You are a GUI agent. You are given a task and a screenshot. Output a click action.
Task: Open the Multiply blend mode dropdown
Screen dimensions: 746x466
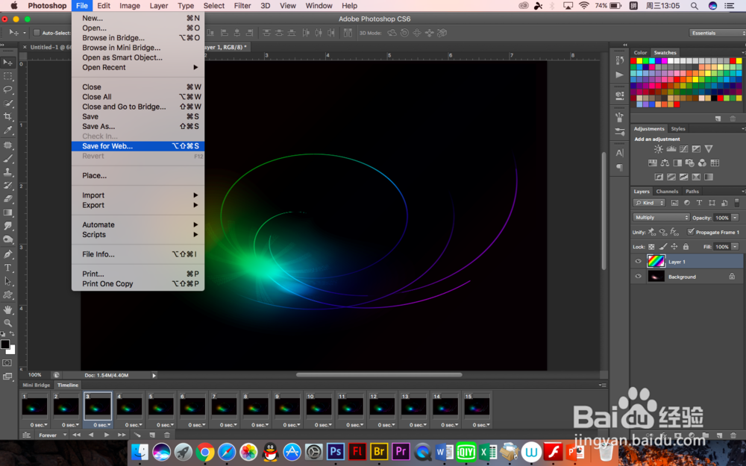coord(661,218)
